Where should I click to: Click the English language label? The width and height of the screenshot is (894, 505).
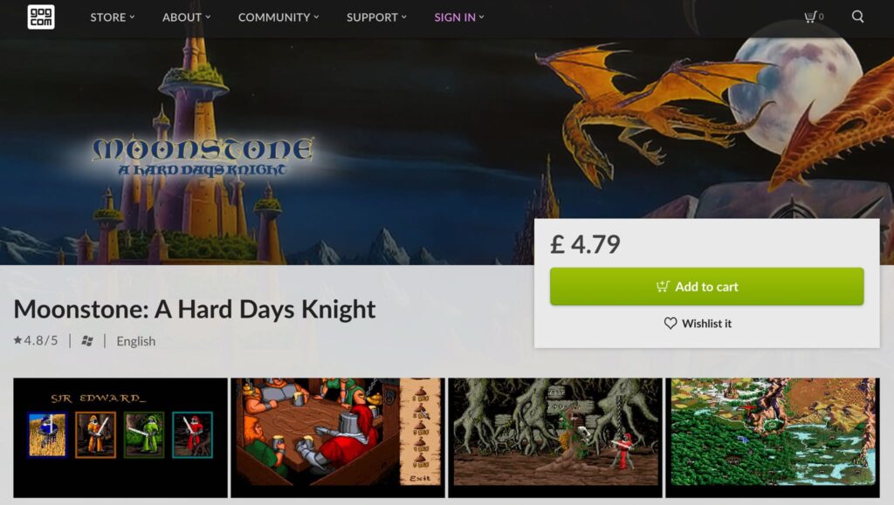[x=135, y=341]
